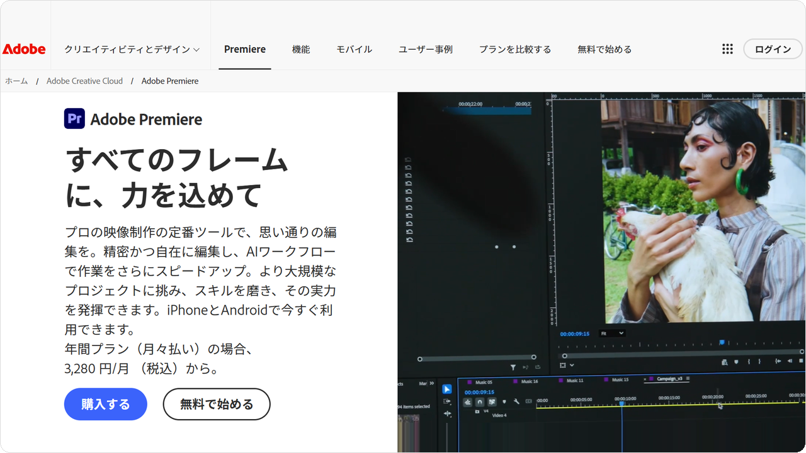
Task: Open the Fit zoom level dropdown
Action: (612, 333)
